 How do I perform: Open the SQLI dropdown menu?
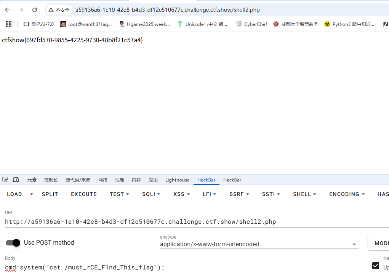pos(151,194)
